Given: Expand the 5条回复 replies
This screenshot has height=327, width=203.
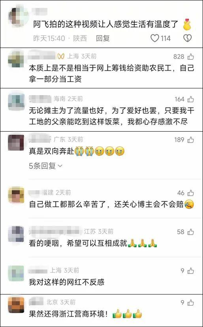Looking at the screenshot, I should point(46,166).
